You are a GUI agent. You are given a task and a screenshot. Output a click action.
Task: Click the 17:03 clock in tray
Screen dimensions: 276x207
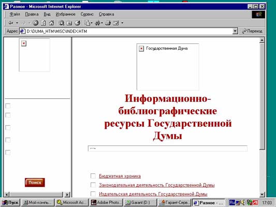coord(267,203)
